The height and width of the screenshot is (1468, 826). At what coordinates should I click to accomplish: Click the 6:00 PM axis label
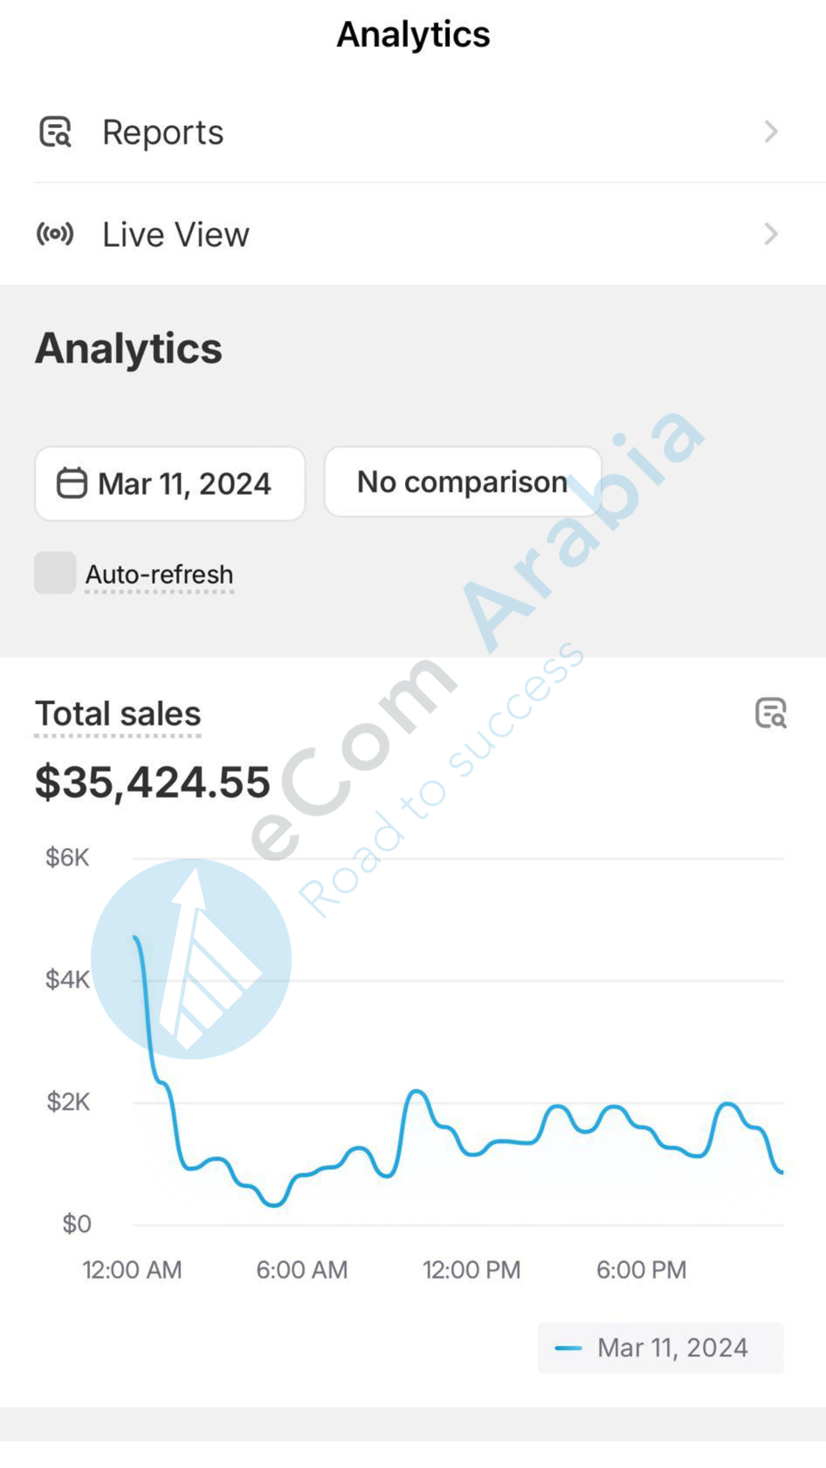(641, 1270)
